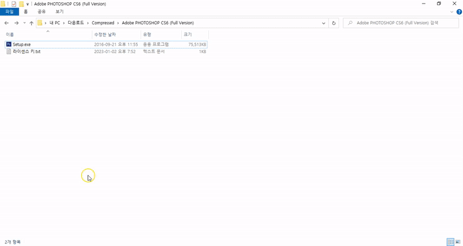
Task: Switch to details view in status bar
Action: pyautogui.click(x=451, y=242)
